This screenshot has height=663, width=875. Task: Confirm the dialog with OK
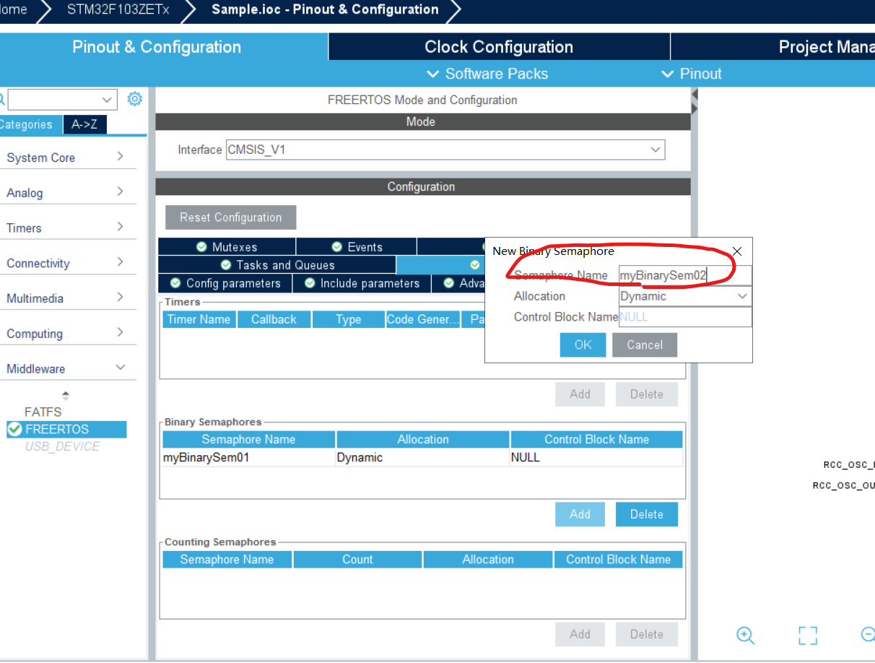coord(583,344)
